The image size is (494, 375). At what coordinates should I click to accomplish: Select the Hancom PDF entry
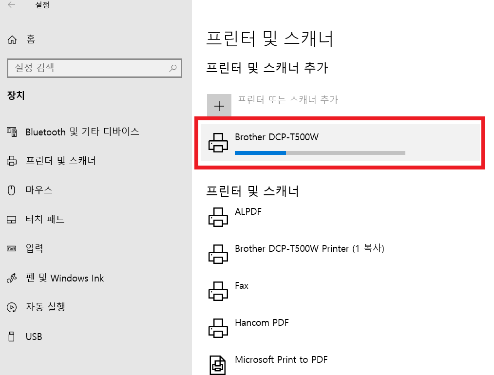click(262, 323)
